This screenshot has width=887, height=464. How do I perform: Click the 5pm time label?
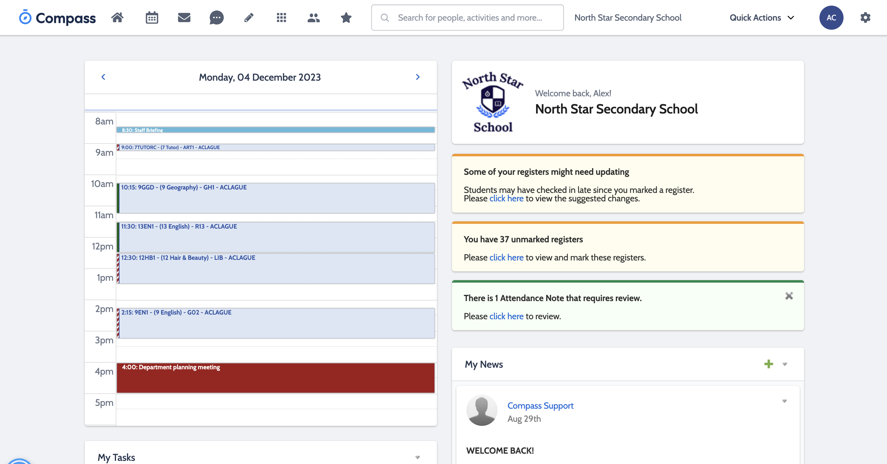(104, 403)
